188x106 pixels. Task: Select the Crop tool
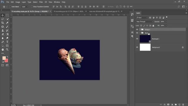3,23
